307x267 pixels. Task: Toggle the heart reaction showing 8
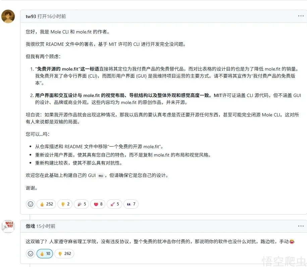(x=98, y=204)
